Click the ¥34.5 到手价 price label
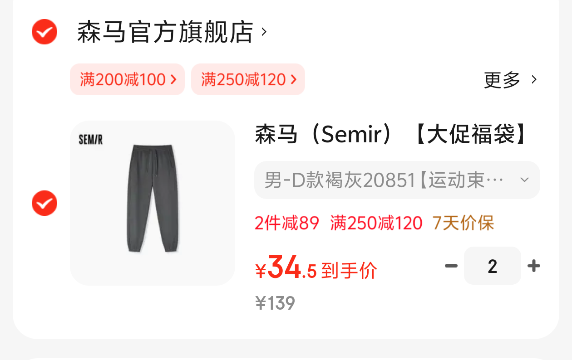 click(x=316, y=268)
